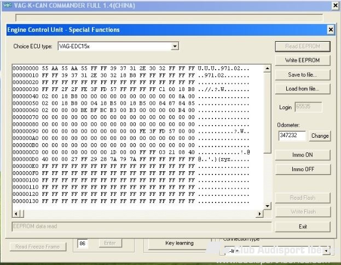341x265 pixels.
Task: Click hex row address 00000100
Action: pos(26,180)
